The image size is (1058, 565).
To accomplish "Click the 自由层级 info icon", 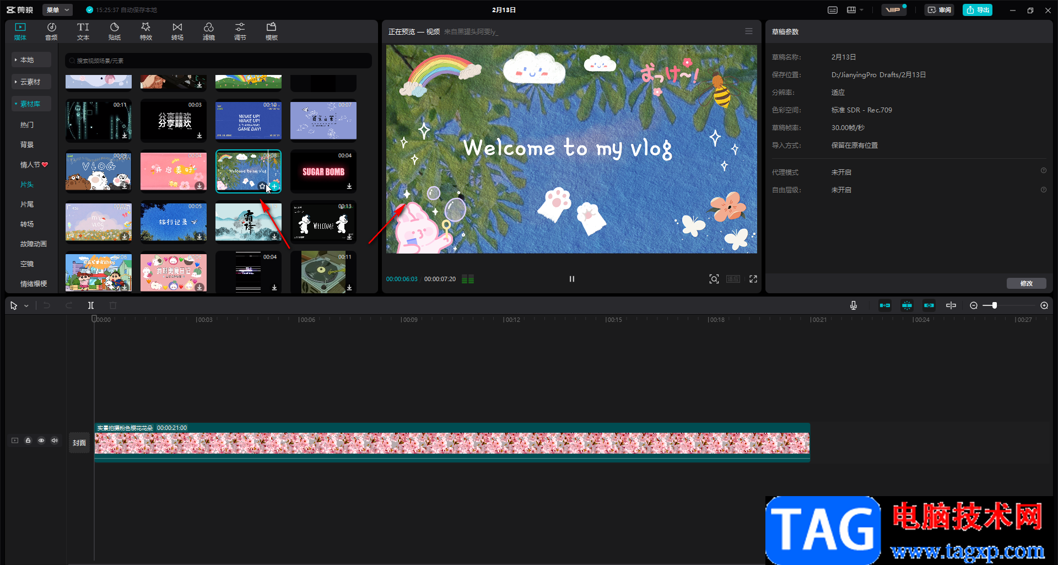I will pos(1044,190).
